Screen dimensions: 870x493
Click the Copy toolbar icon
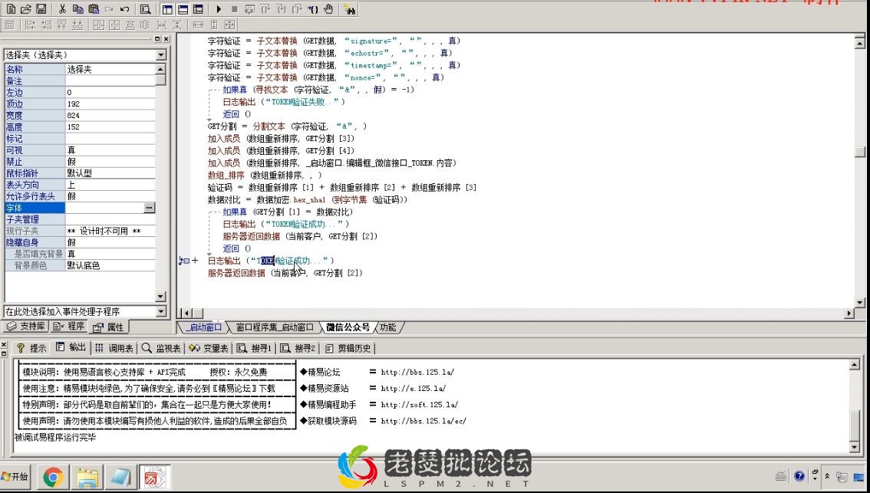click(77, 9)
